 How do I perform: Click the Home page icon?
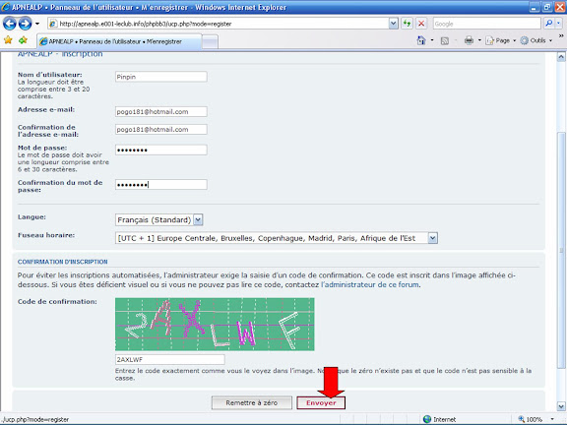[421, 40]
